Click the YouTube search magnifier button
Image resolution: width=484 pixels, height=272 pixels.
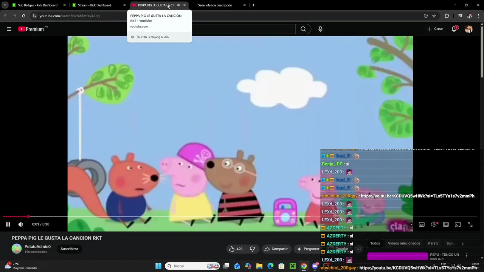303,29
